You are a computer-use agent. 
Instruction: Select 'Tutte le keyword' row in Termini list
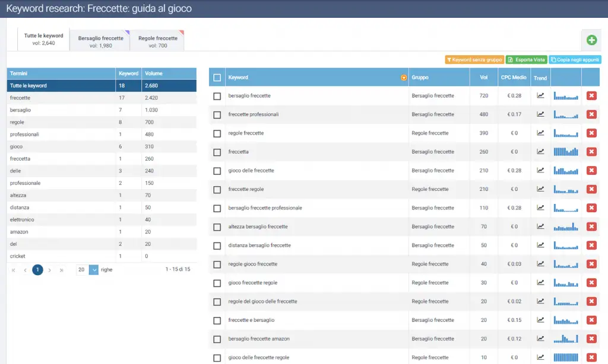pos(102,85)
